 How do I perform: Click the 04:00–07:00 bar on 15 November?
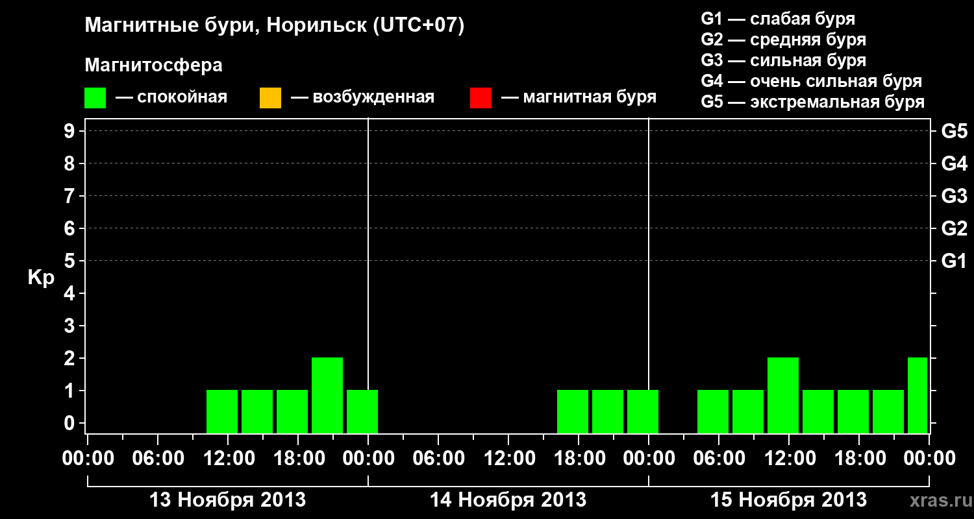click(x=713, y=411)
